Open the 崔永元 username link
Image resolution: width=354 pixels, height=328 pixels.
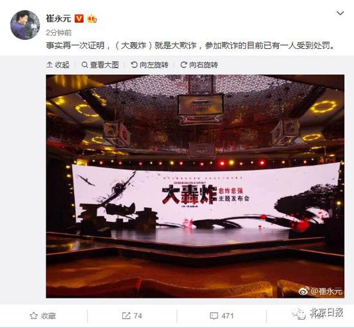pyautogui.click(x=59, y=18)
